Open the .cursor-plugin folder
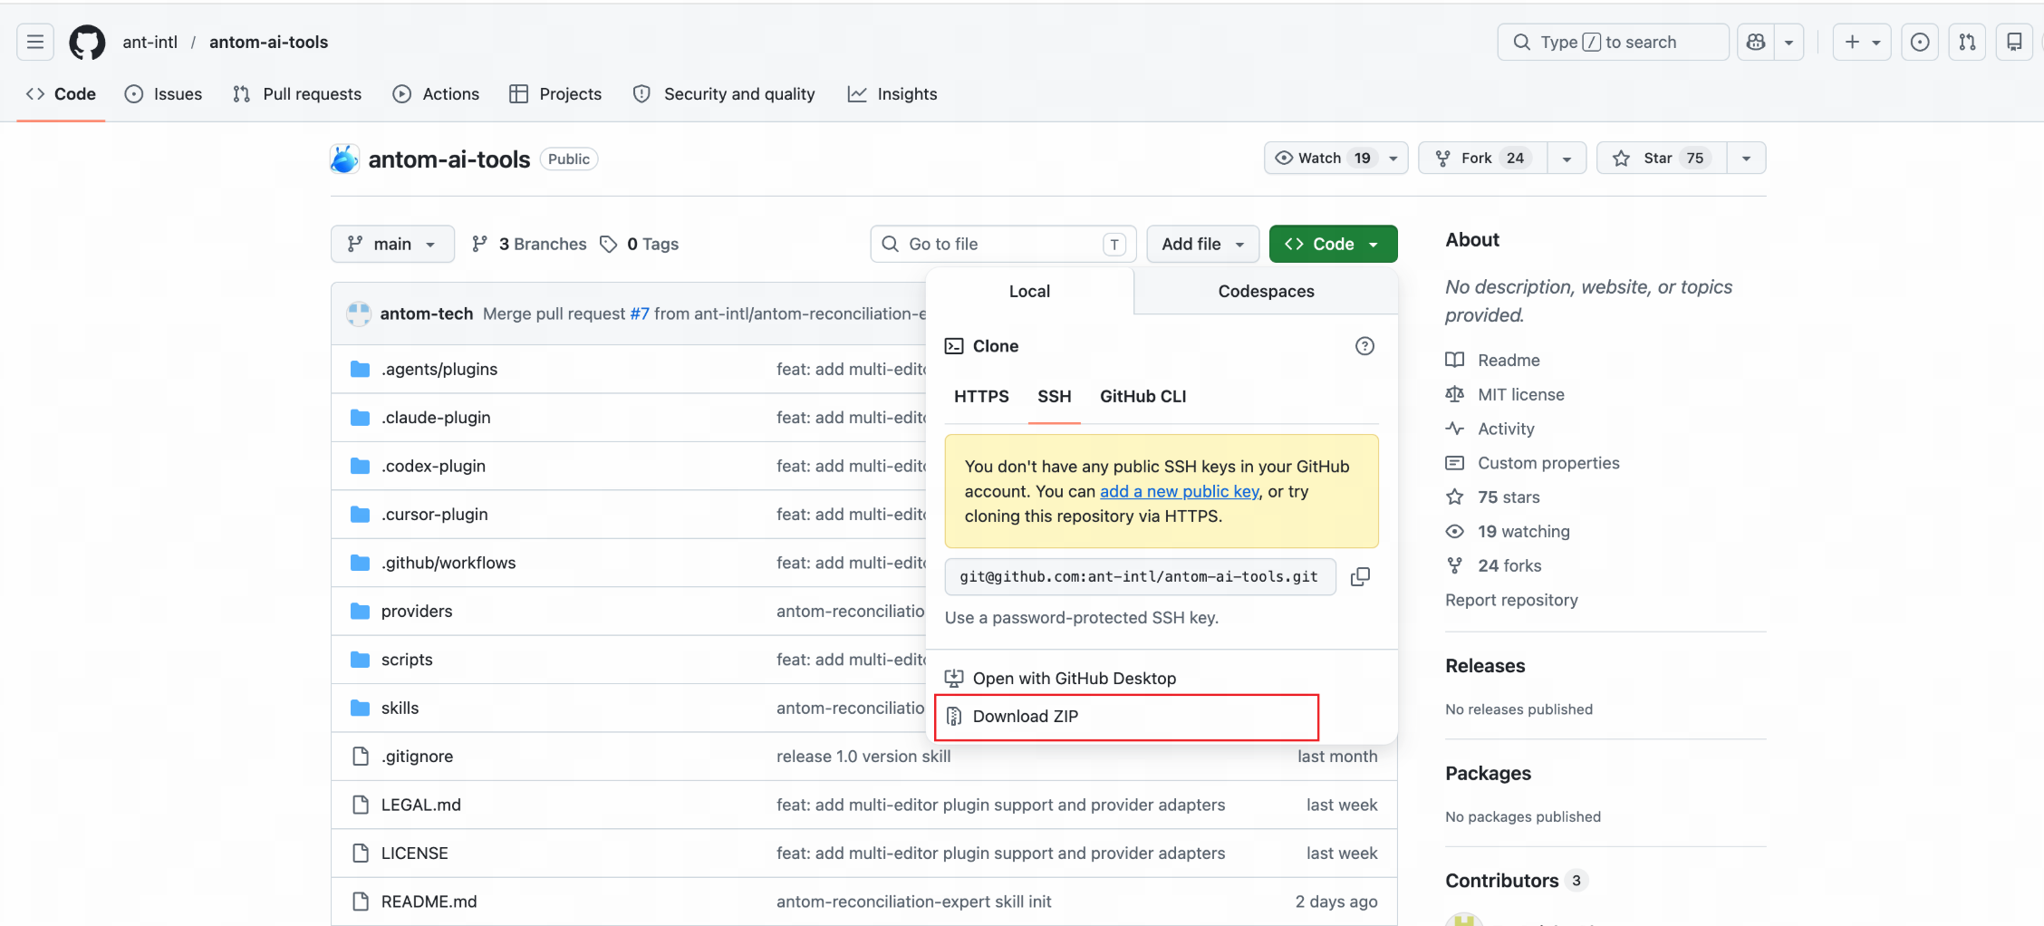Image resolution: width=2044 pixels, height=926 pixels. (434, 514)
